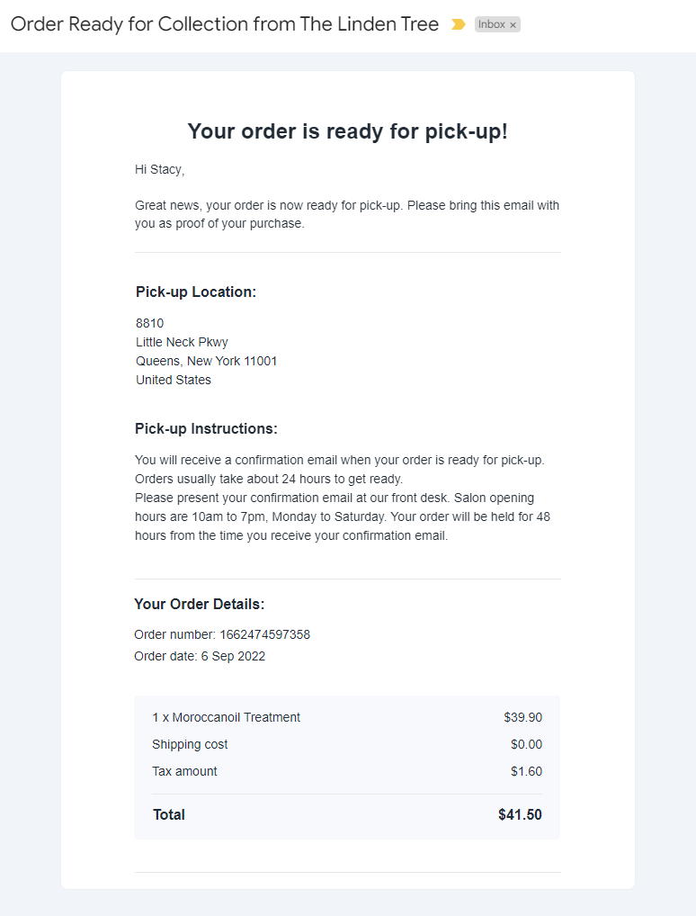Click the 'Shipping cost' row label
The height and width of the screenshot is (916, 696).
tap(190, 744)
